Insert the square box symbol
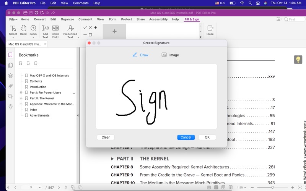Viewport: 306px width, 191px height. pos(90,35)
